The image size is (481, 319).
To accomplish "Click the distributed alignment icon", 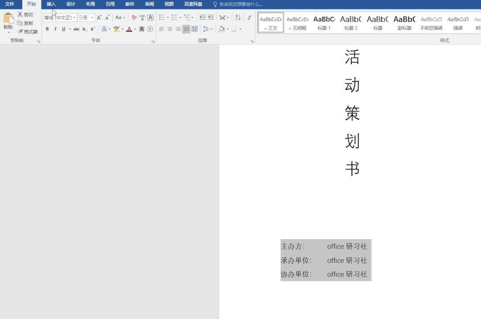I will (194, 29).
